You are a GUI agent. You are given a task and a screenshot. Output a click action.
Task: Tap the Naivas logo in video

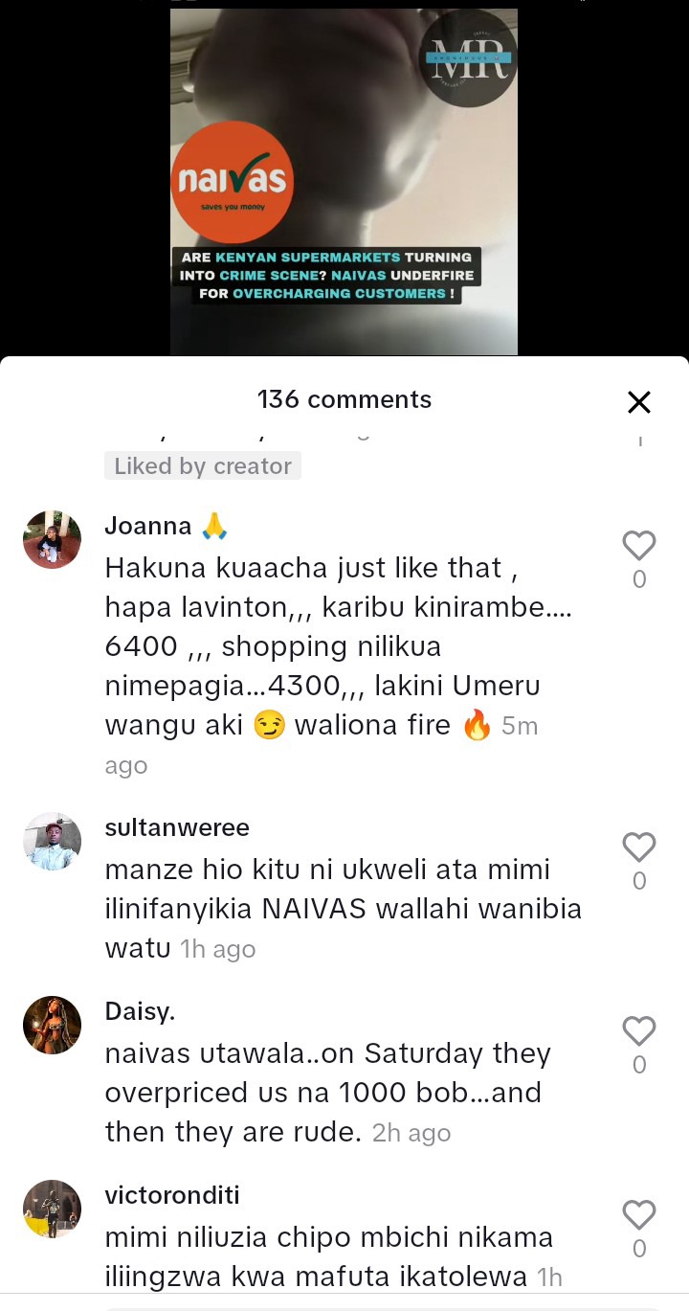(x=231, y=181)
